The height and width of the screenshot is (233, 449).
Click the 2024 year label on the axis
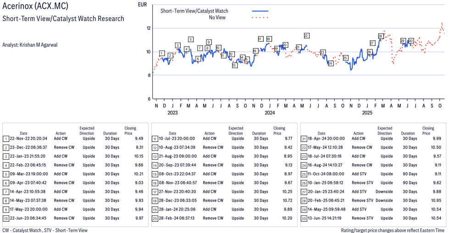pyautogui.click(x=269, y=113)
